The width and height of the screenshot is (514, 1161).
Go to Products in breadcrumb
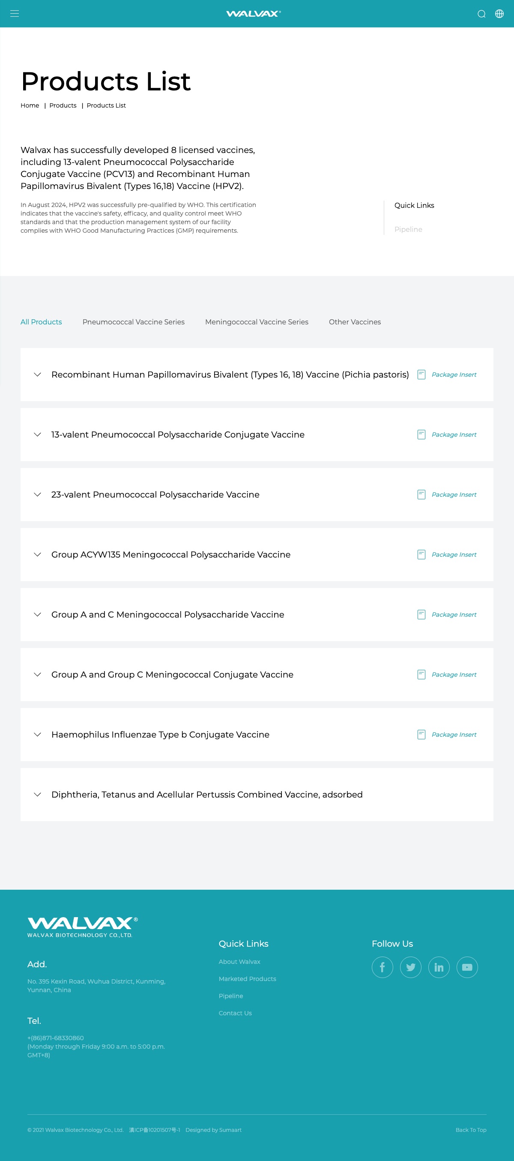pyautogui.click(x=63, y=105)
